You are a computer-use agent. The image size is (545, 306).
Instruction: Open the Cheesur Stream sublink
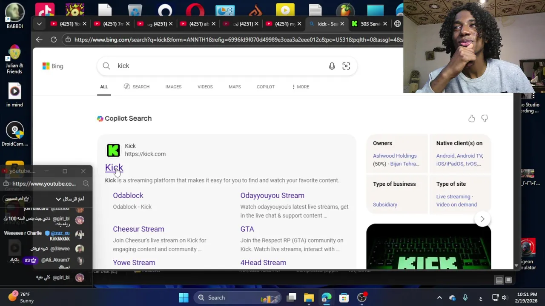[x=138, y=229]
